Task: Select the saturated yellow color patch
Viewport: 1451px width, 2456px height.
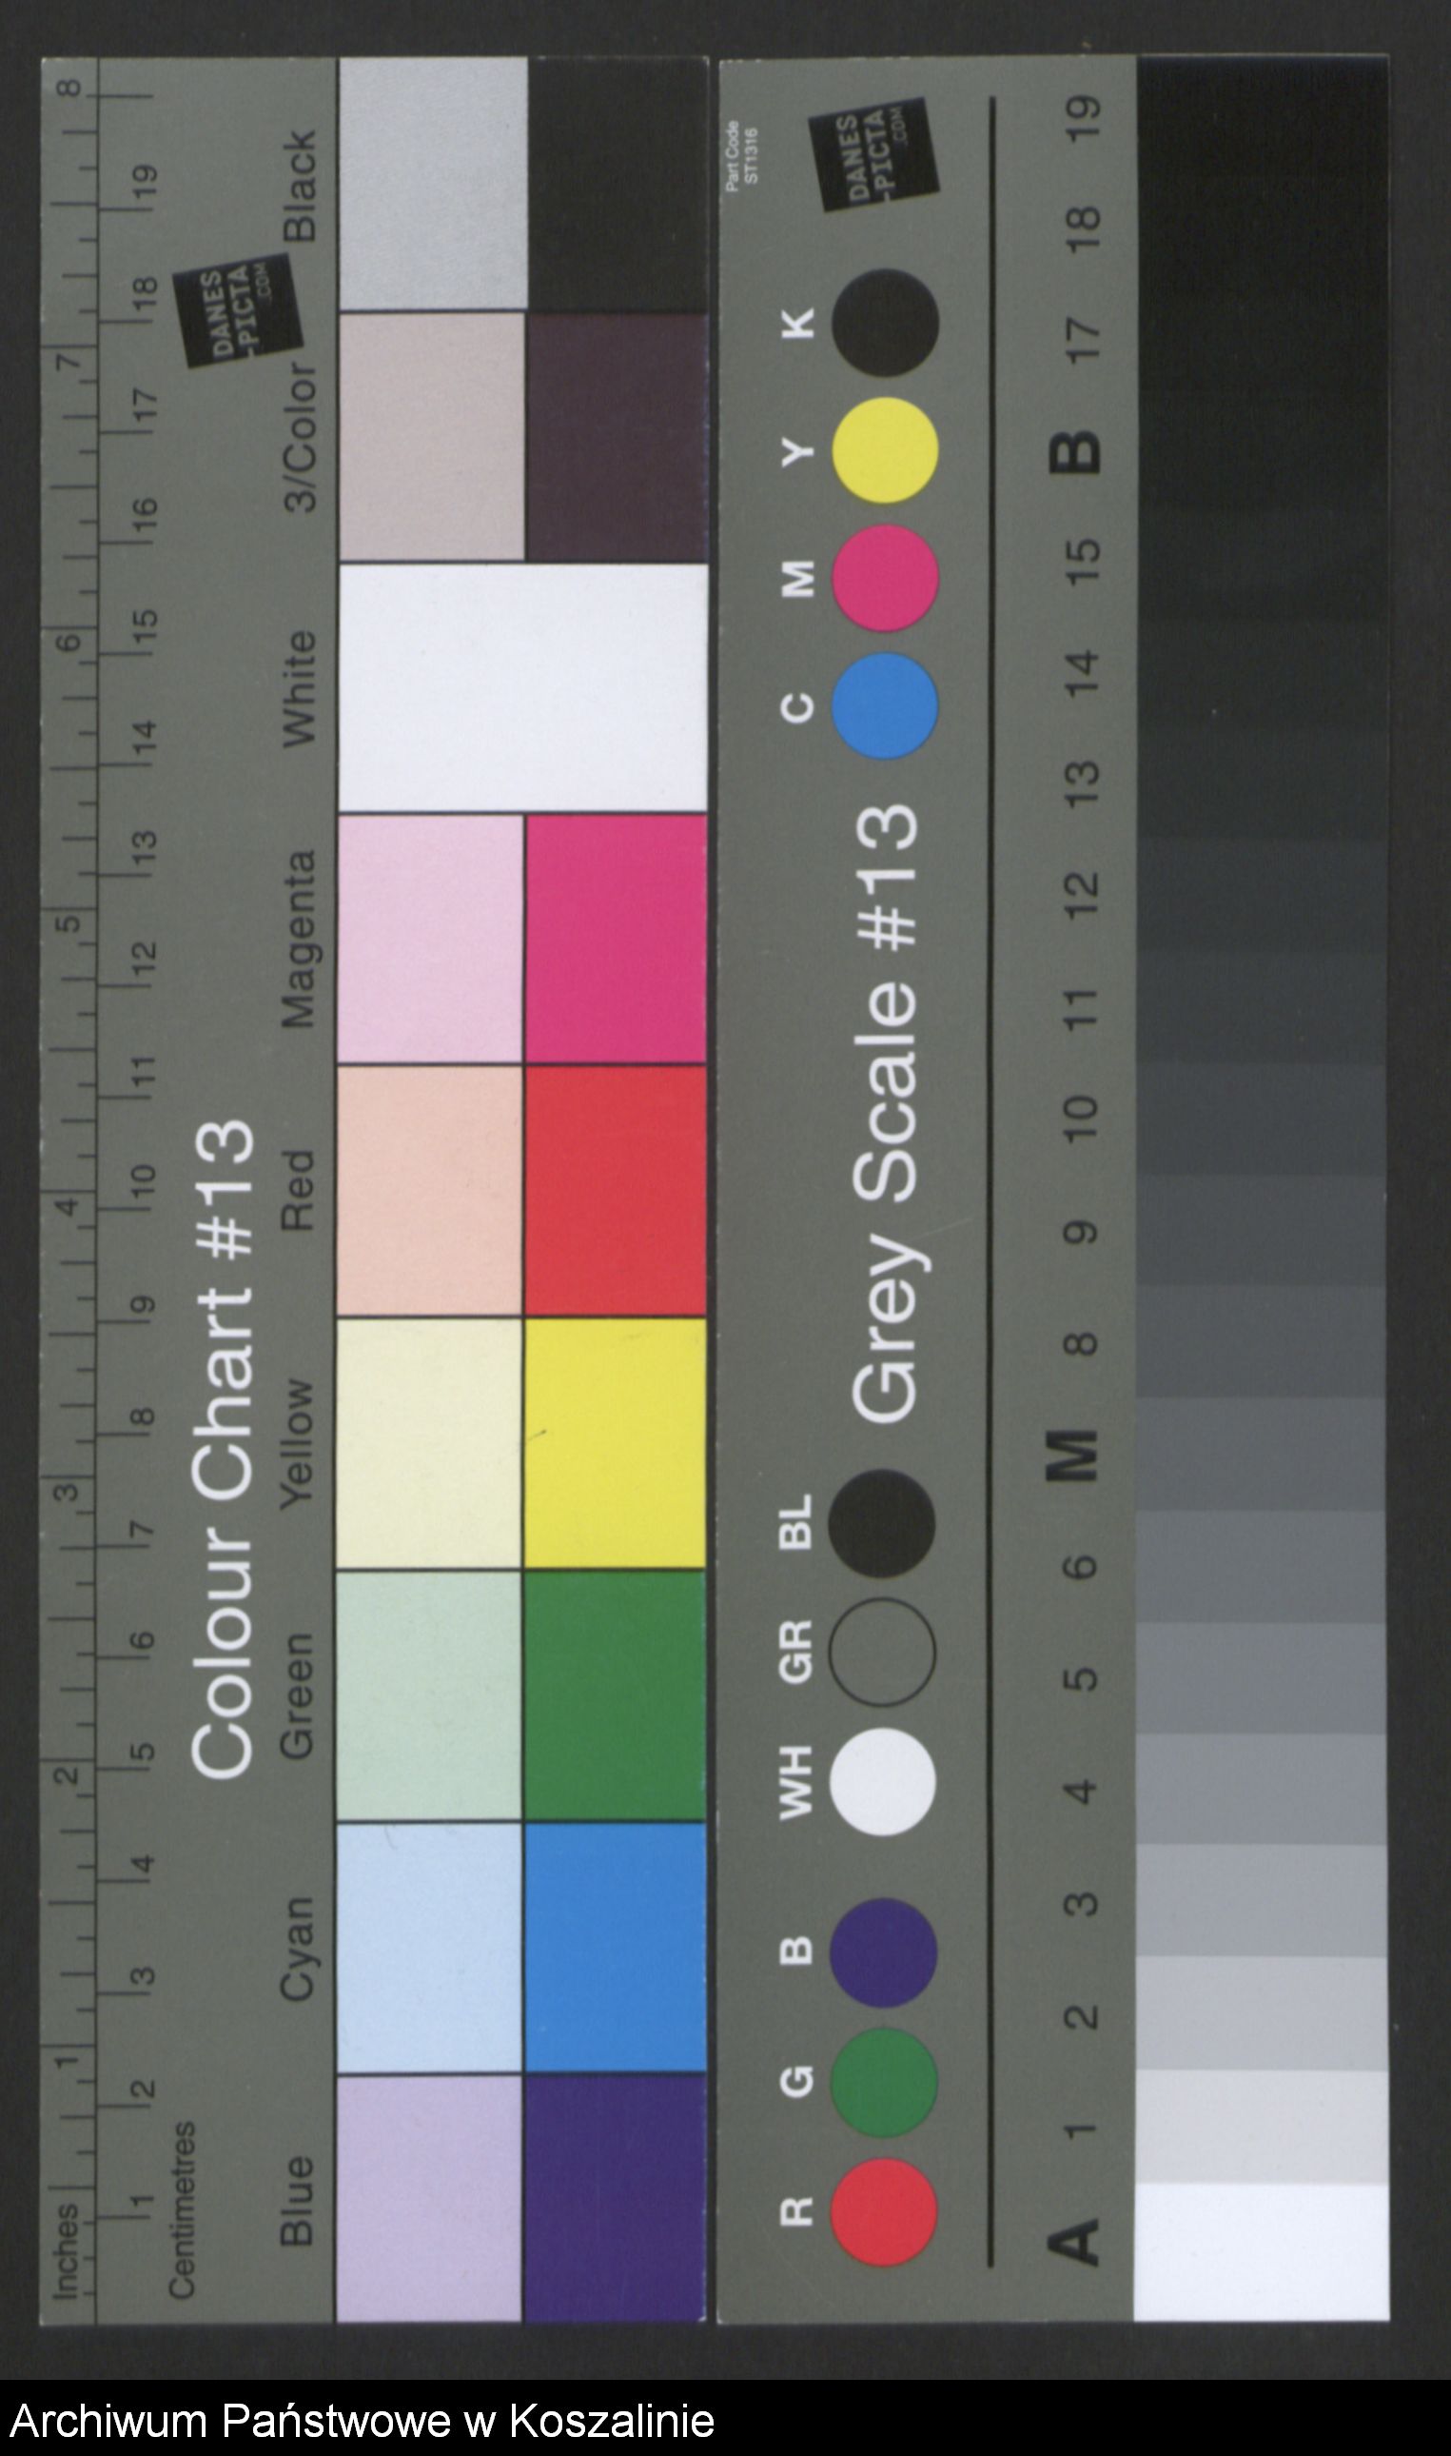Action: pos(615,1445)
